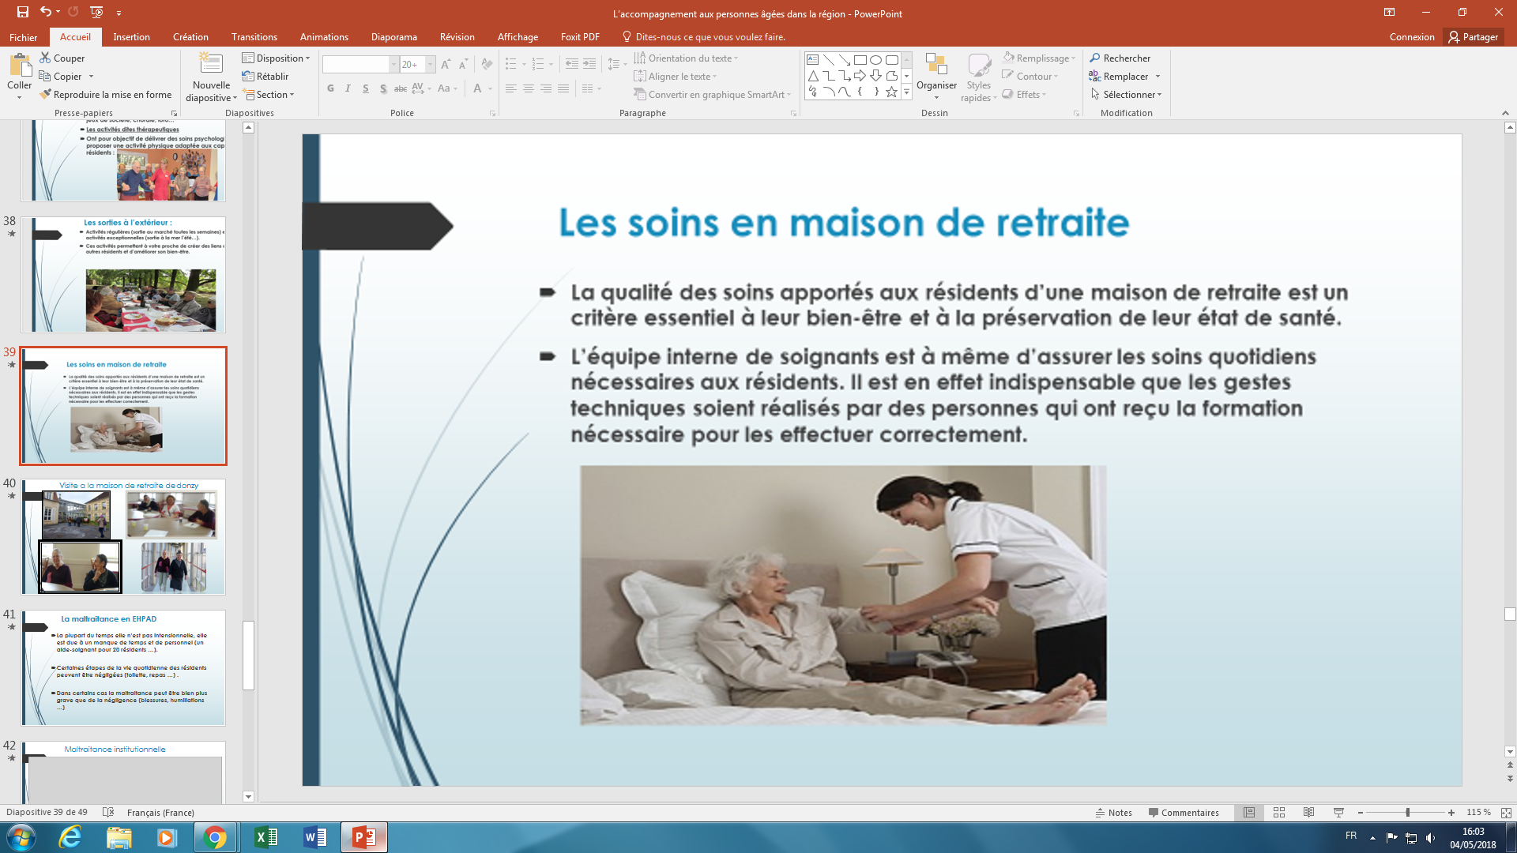Increase list indent level icon
Image resolution: width=1517 pixels, height=853 pixels.
click(x=589, y=64)
